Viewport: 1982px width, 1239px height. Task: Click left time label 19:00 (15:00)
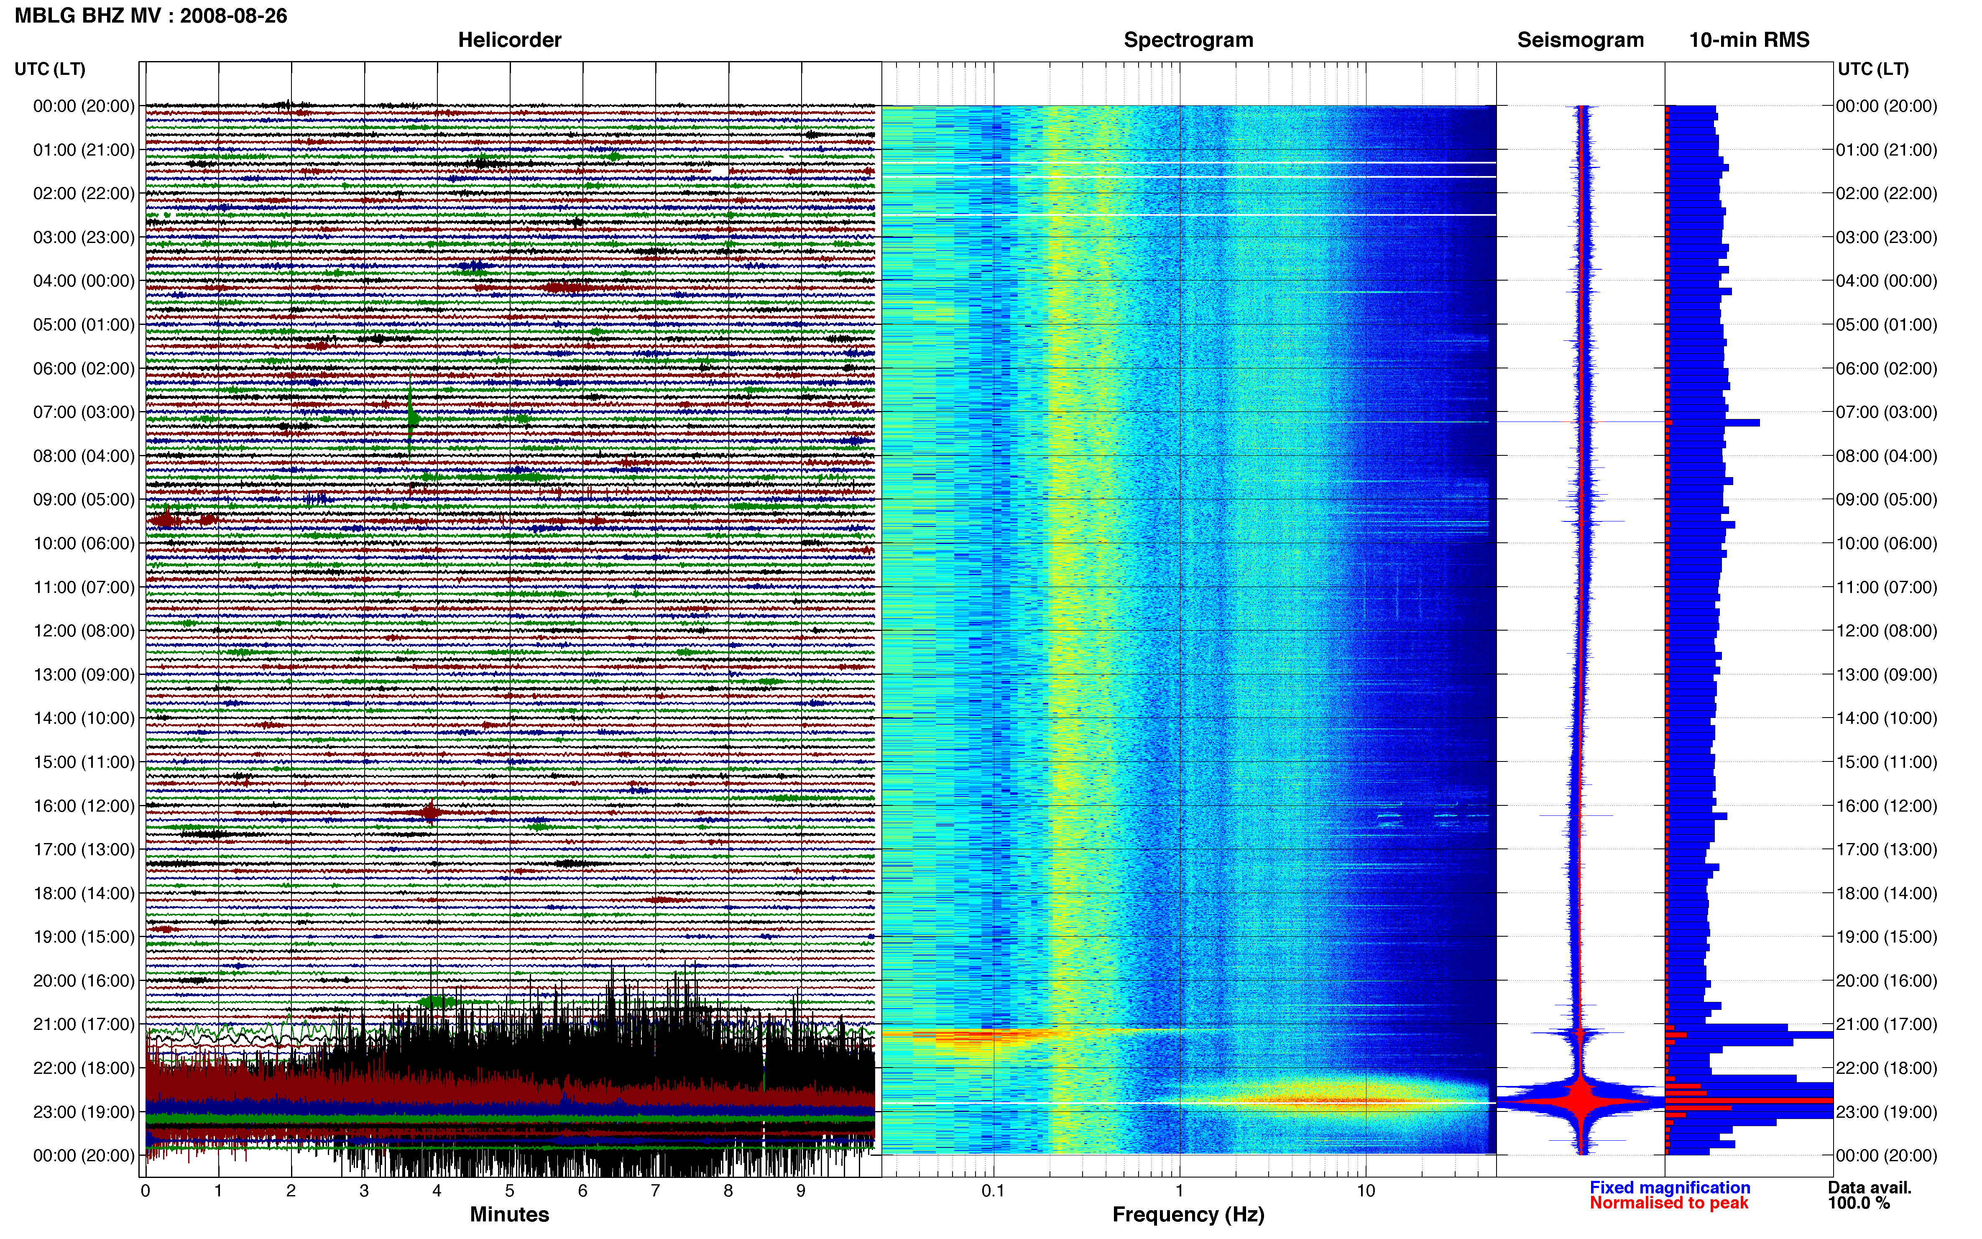pyautogui.click(x=84, y=937)
